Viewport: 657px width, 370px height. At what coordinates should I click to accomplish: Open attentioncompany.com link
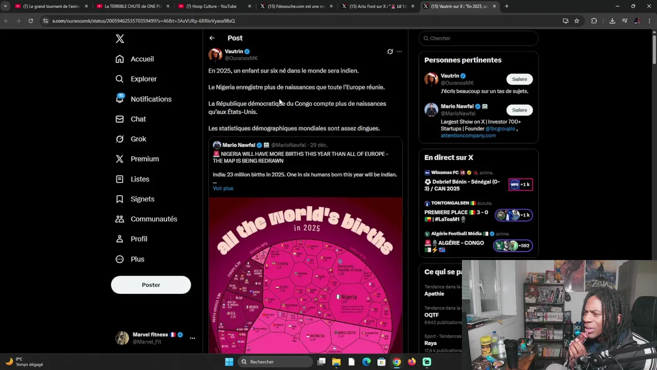pos(468,136)
